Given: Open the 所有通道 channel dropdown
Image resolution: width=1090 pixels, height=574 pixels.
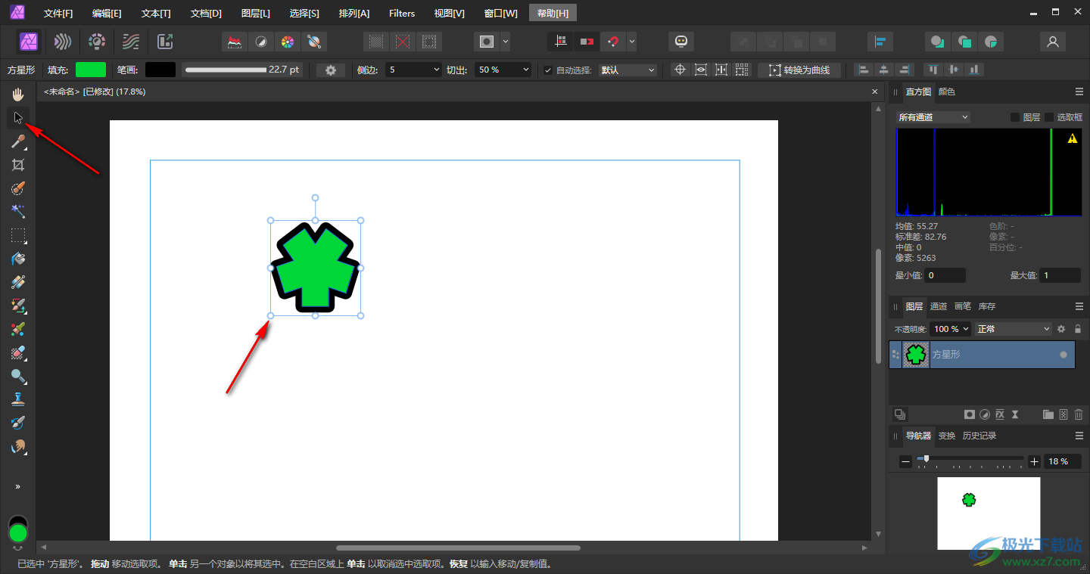Looking at the screenshot, I should coord(933,117).
